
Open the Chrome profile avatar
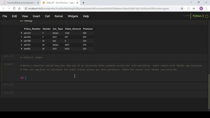(x=201, y=9)
